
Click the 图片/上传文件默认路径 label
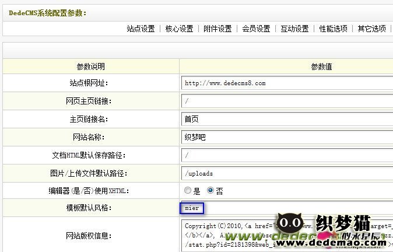[89, 173]
